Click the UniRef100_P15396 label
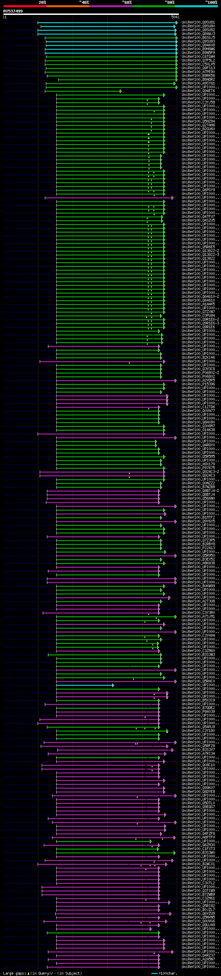Image resolution: width=221 pixels, height=976 pixels. coord(198,384)
